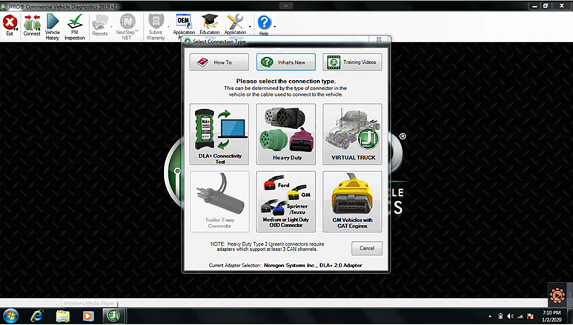Click the Action Center flag tray icon
This screenshot has width=573, height=325.
[x=531, y=316]
